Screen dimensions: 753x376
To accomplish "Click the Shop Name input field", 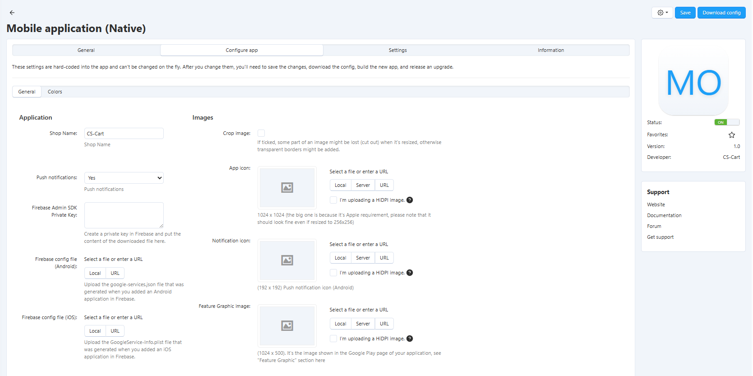I will 124,134.
